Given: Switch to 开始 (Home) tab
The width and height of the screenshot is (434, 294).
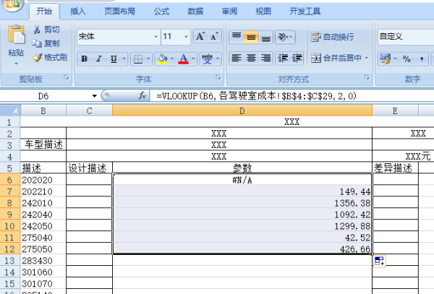Looking at the screenshot, I should [x=44, y=12].
